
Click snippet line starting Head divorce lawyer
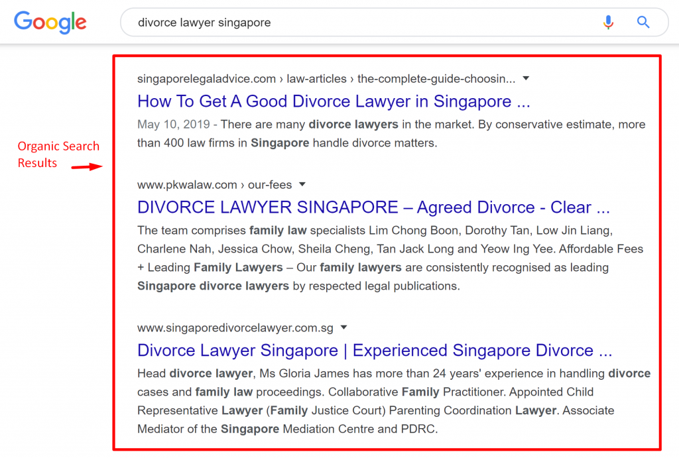(x=394, y=374)
